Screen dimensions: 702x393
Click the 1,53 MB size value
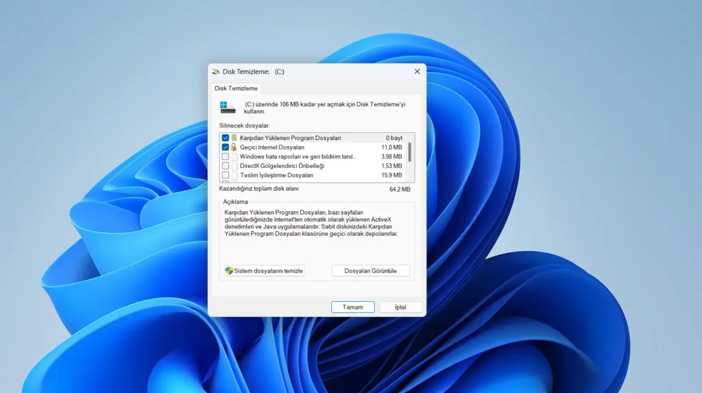391,166
